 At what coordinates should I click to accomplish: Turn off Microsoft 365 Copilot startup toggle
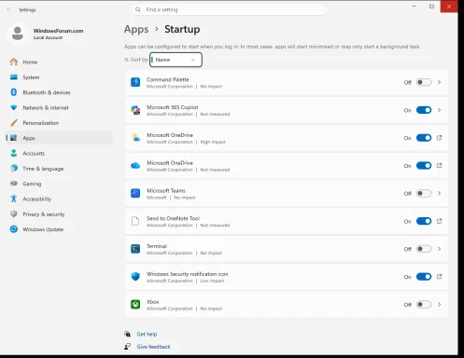(x=424, y=110)
